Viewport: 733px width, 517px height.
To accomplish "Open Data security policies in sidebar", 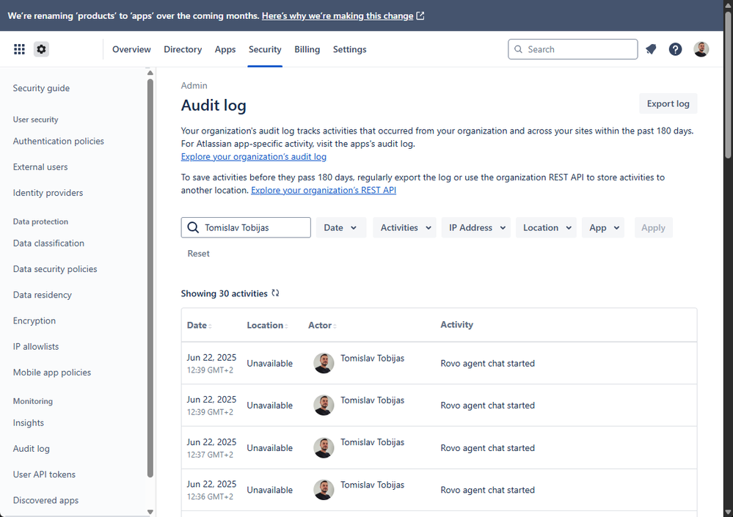I will (55, 269).
